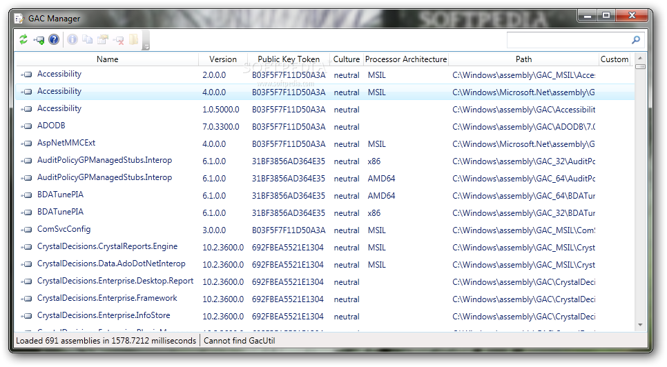Viewport: 667px width, 367px height.
Task: Click the assembly icon next to ADODB
Action: [27, 126]
